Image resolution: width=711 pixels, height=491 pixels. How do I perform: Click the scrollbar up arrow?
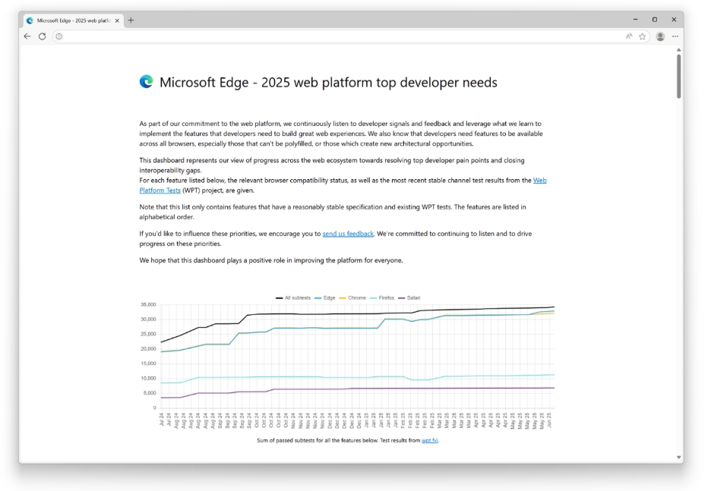click(x=679, y=50)
